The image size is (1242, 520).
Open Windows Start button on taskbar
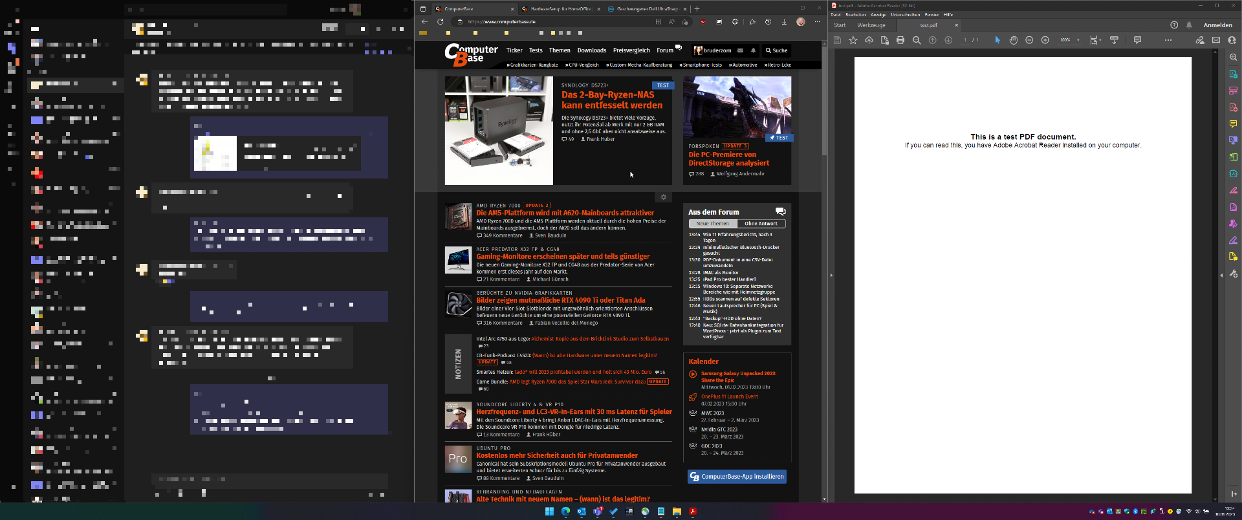coord(549,512)
